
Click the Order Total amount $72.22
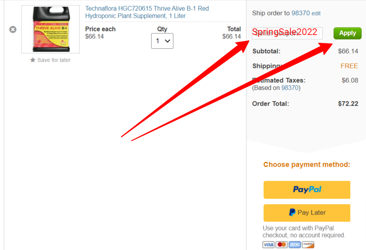point(348,104)
